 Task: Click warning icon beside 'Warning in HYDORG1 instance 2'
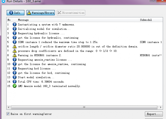coord(15,55)
